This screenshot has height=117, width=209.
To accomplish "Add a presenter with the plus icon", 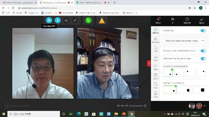I will [205, 106].
